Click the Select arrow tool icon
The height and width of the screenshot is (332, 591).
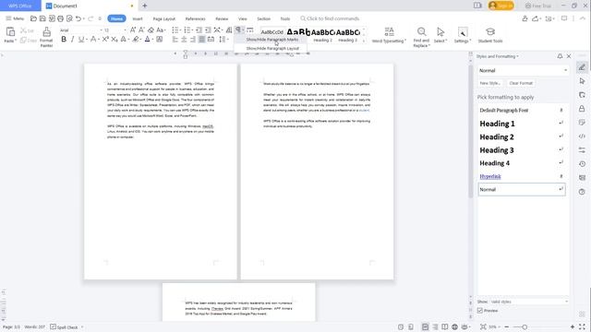coord(440,31)
